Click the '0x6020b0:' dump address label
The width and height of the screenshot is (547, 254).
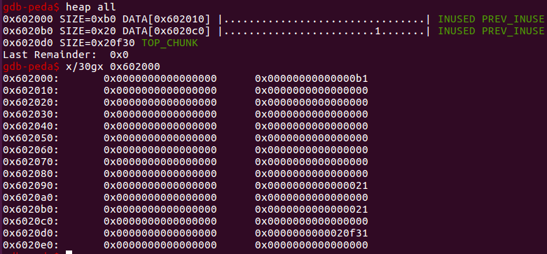point(31,209)
